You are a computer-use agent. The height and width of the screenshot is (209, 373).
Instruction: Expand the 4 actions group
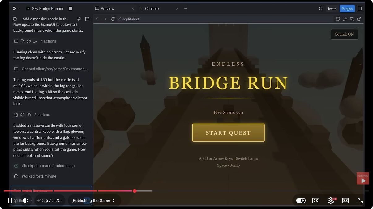48,41
